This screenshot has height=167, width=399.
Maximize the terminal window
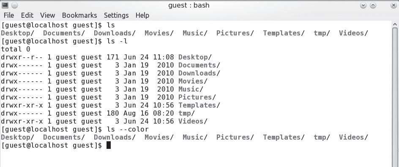(x=373, y=5)
